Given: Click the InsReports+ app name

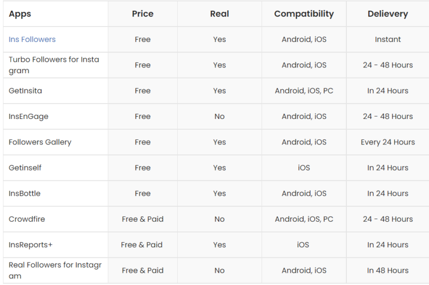Looking at the screenshot, I should tap(31, 245).
